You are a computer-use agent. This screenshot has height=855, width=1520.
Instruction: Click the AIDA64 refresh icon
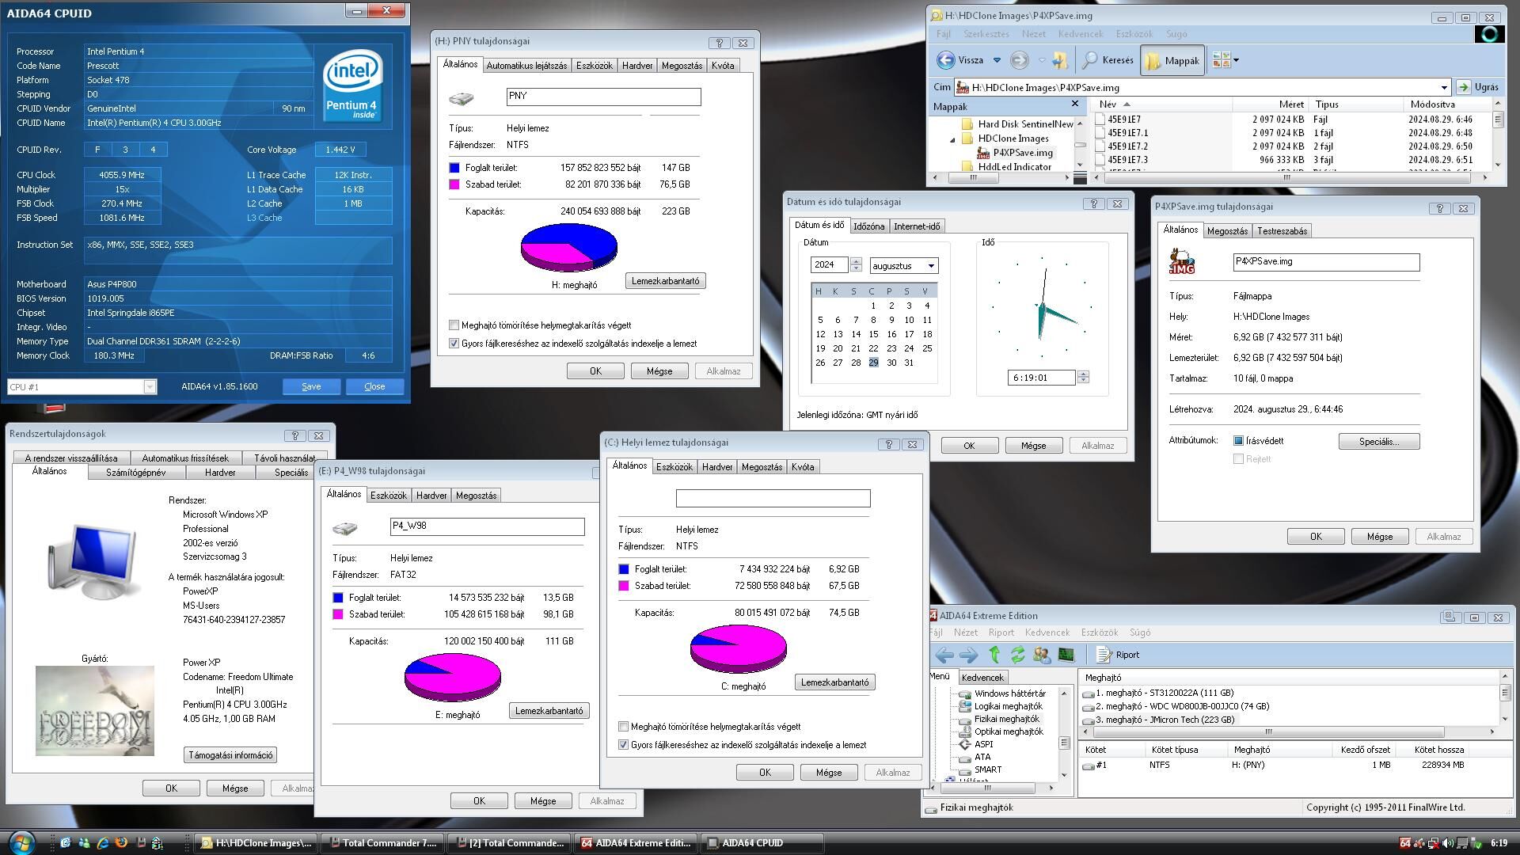click(1018, 655)
